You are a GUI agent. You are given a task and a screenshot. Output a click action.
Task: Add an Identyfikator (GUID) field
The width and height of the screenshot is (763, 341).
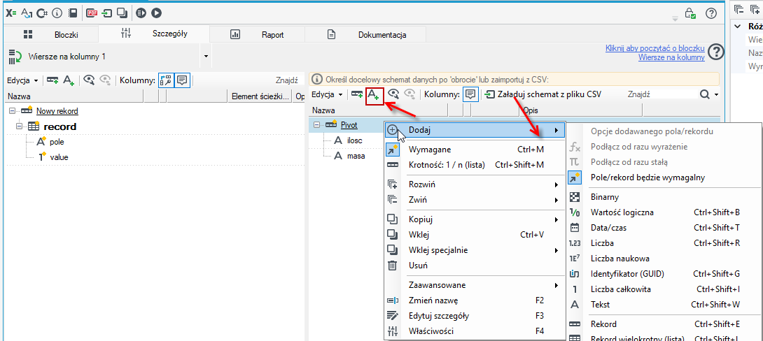665,273
